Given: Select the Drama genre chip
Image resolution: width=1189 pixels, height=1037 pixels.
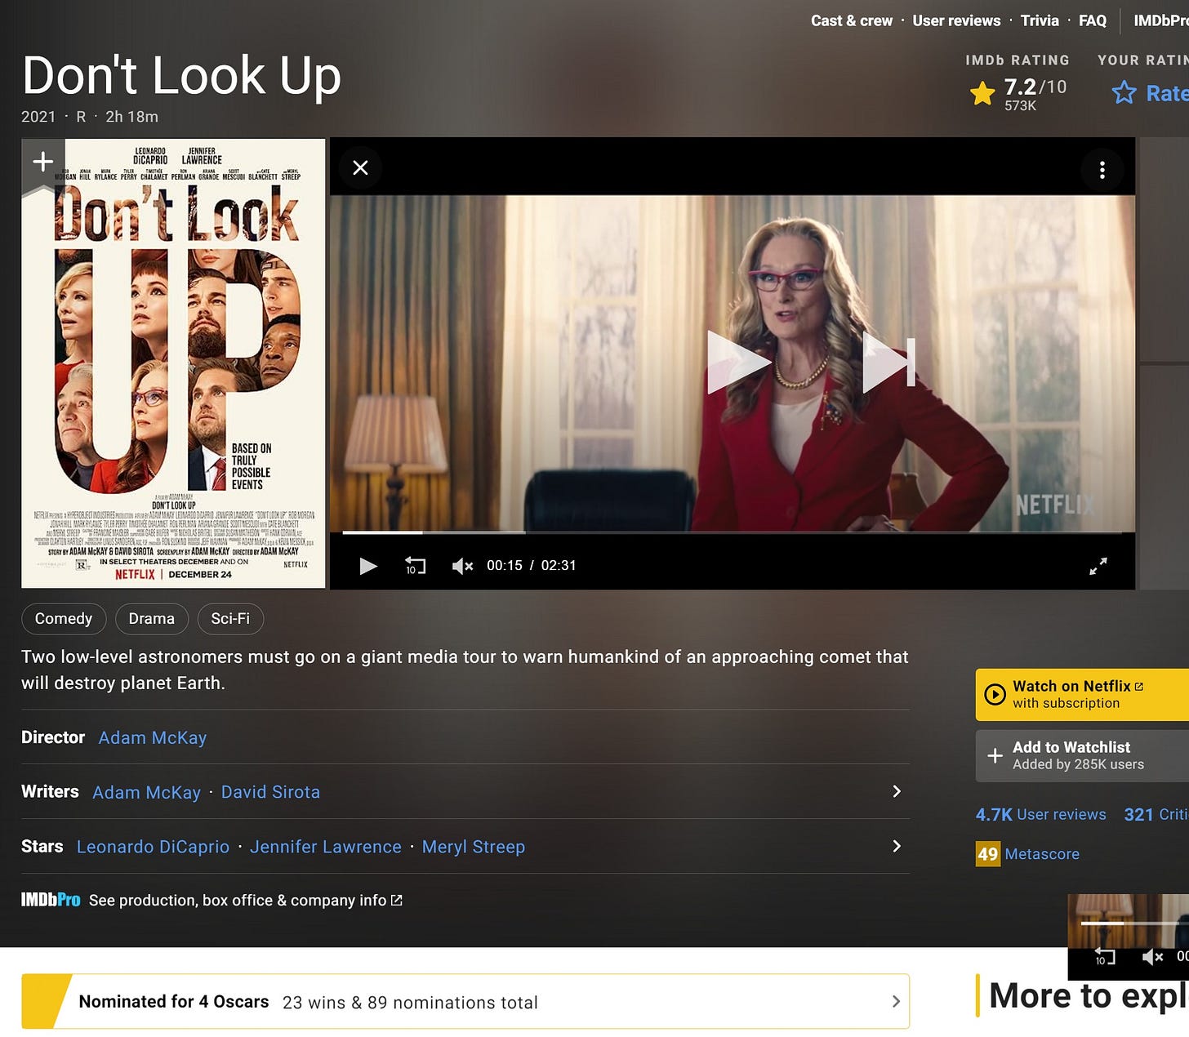Looking at the screenshot, I should [x=152, y=619].
